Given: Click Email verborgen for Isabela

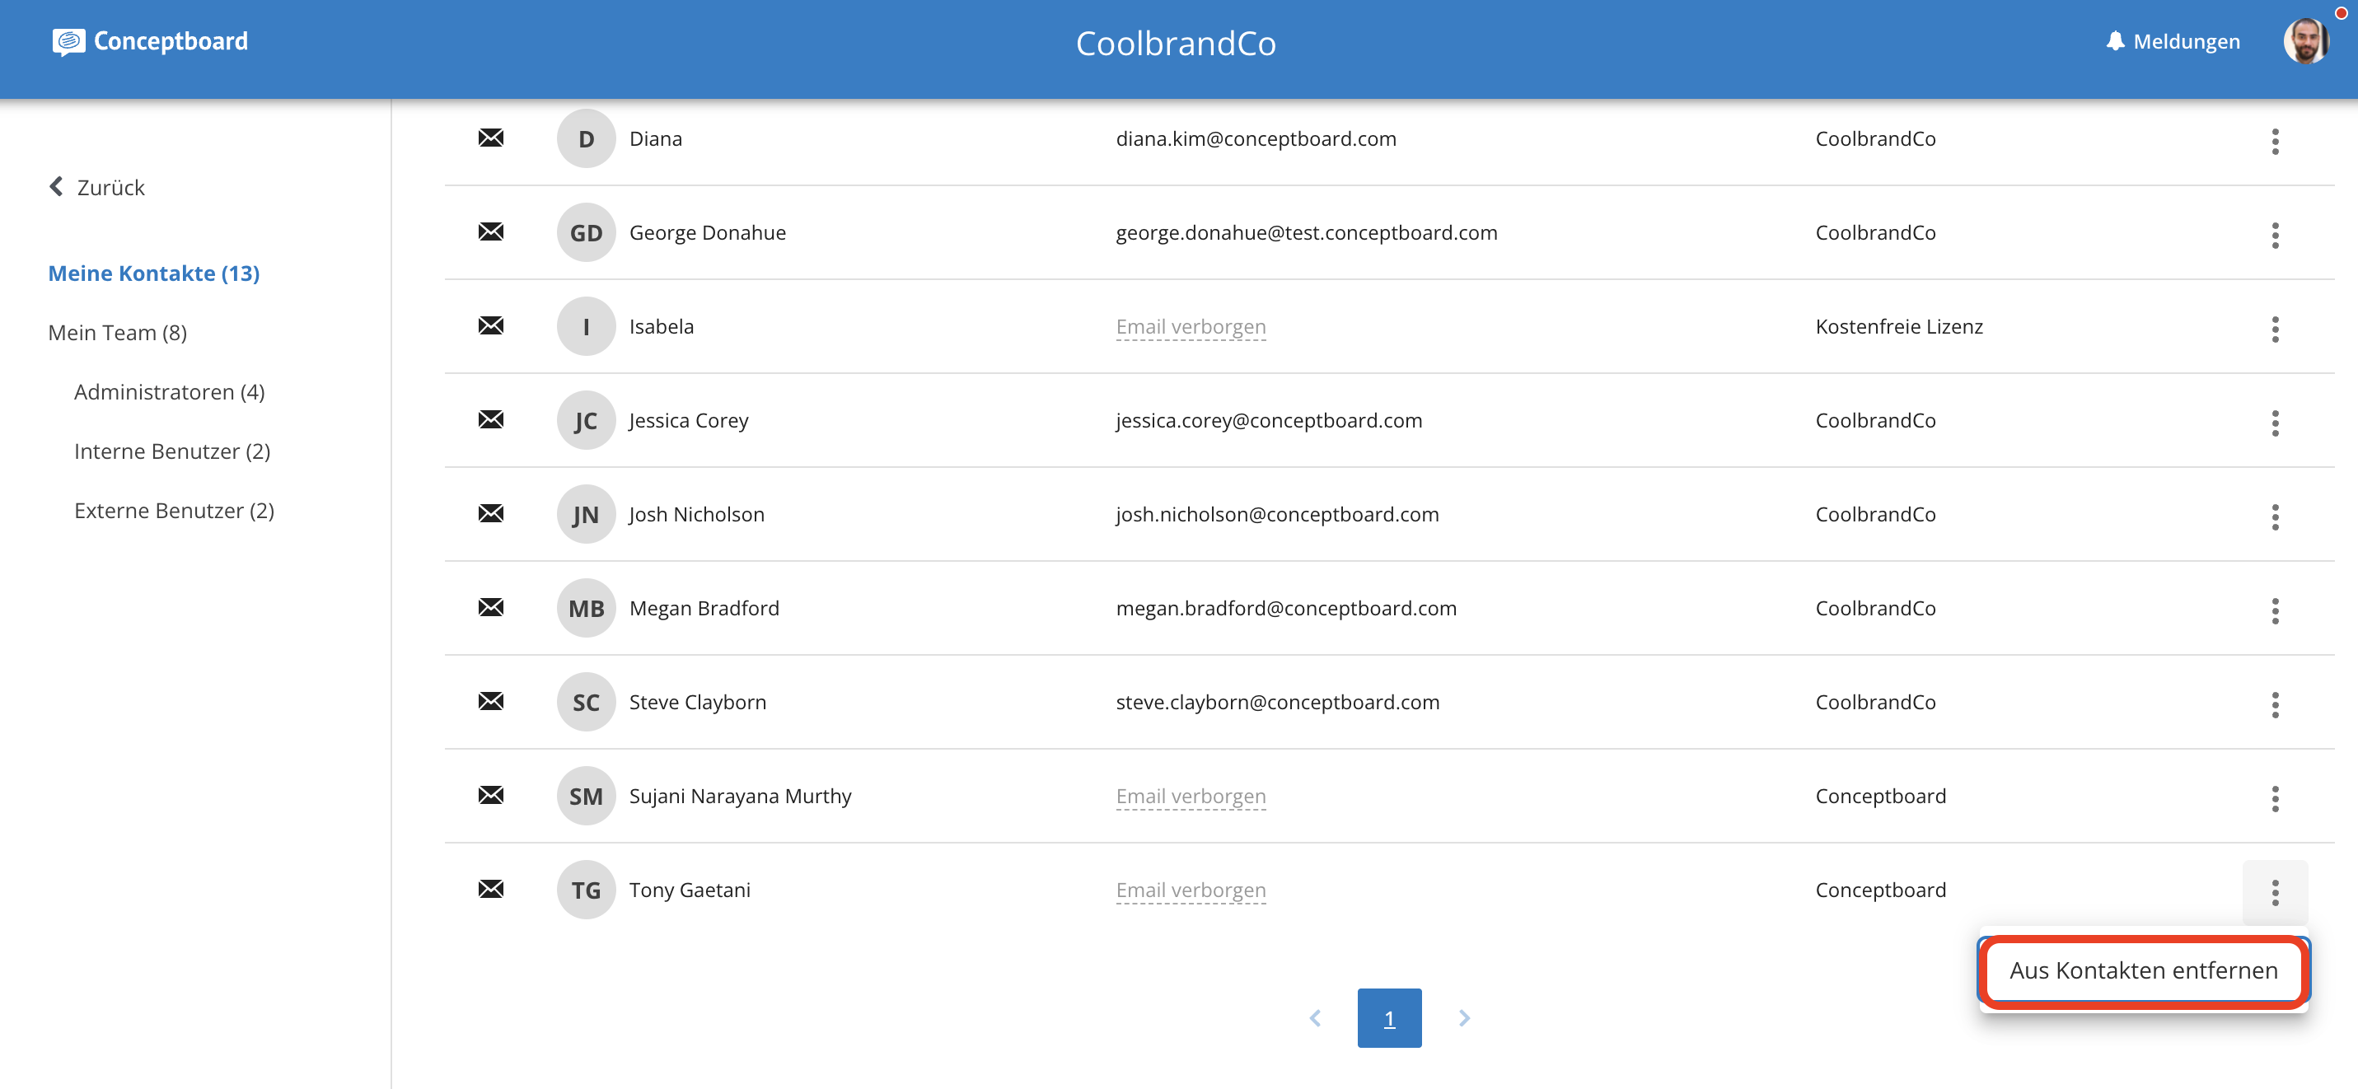Looking at the screenshot, I should point(1190,327).
